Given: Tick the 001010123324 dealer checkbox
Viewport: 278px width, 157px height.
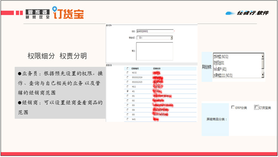Looking at the screenshot, I should pos(128,77).
